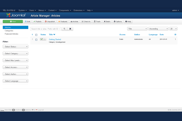The height and width of the screenshot is (121, 182).
Task: Click the messages icon in the footer
Action: click(x=33, y=110)
